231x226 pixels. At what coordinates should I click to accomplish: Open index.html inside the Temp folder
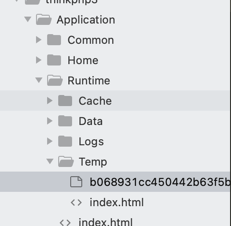pyautogui.click(x=117, y=202)
